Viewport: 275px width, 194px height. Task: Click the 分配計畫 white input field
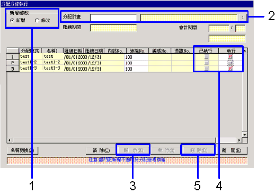coord(113,18)
